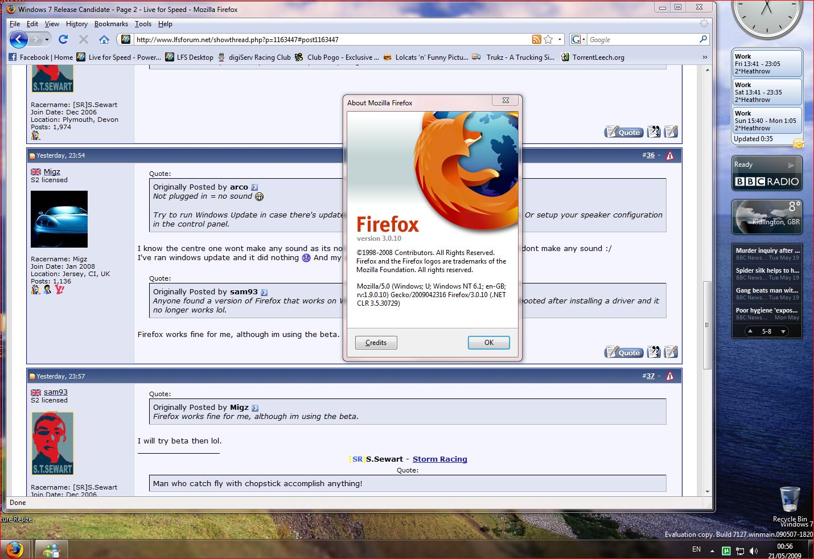Image resolution: width=814 pixels, height=559 pixels.
Task: Click the Stop loading button
Action: click(84, 39)
